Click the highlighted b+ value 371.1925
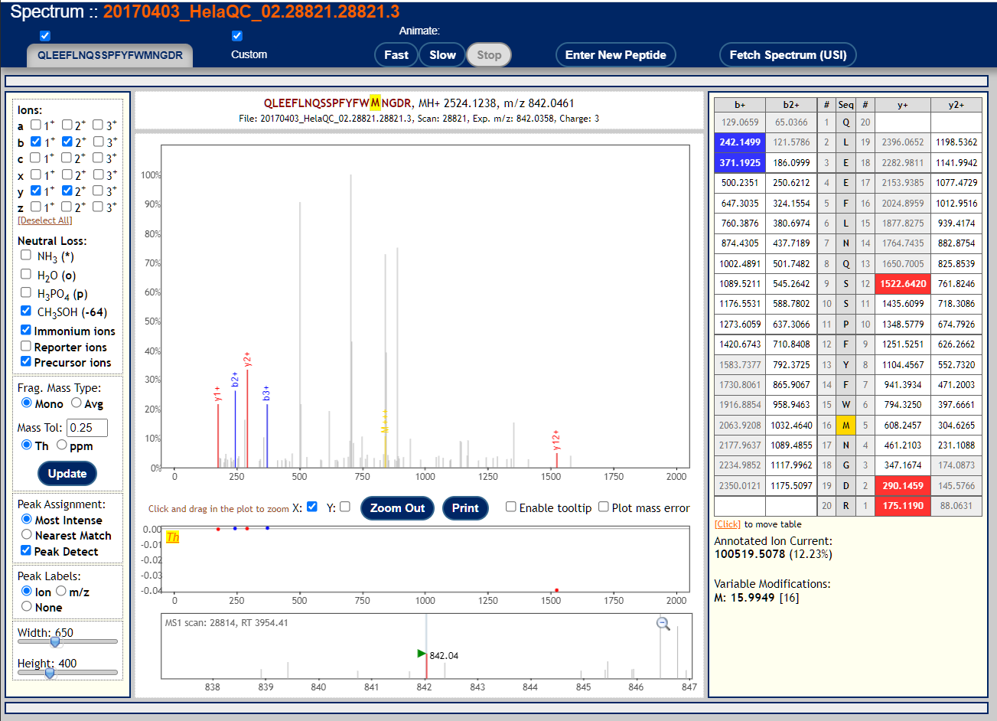Image resolution: width=997 pixels, height=721 pixels. point(740,163)
